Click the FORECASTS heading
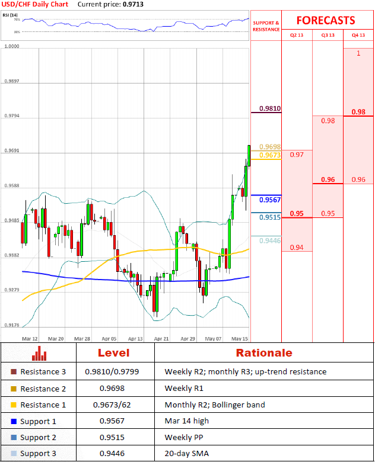Viewport: 375px width, 462px height. point(326,20)
